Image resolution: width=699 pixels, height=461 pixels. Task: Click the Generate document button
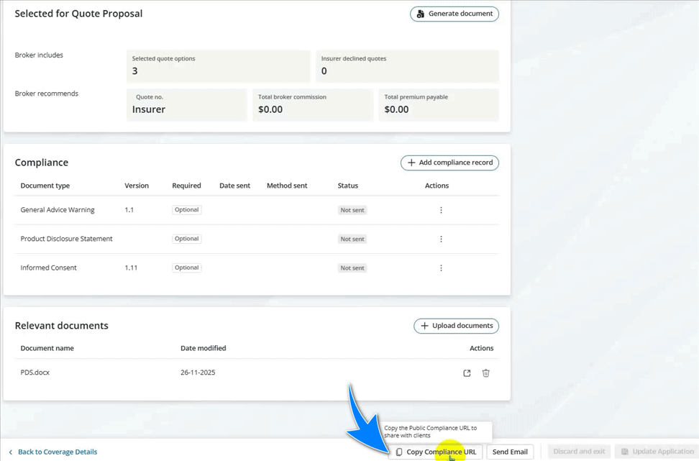tap(454, 14)
